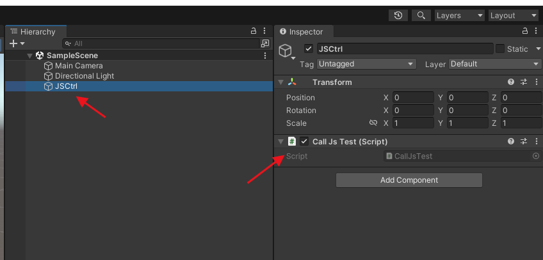This screenshot has width=543, height=260.
Task: Open the Inspector panel kebab menu
Action: click(x=536, y=31)
